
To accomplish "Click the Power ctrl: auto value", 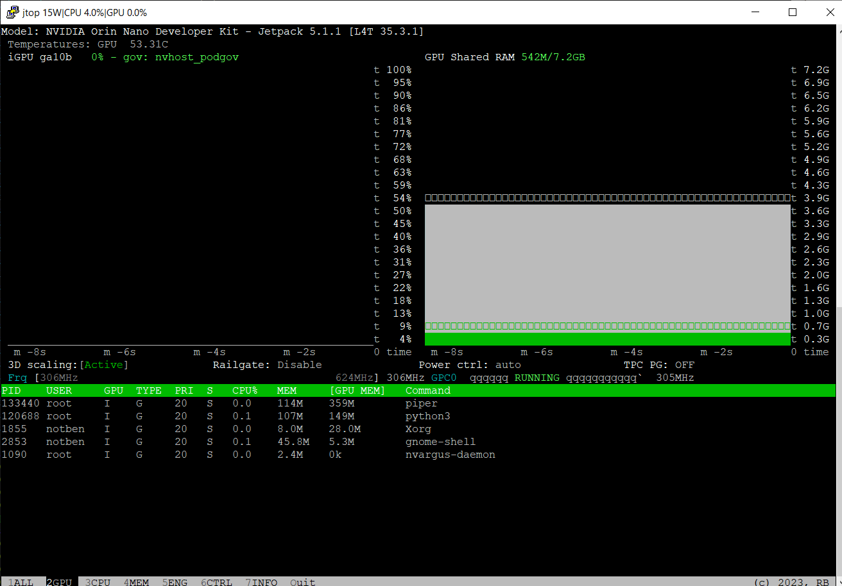I will pos(508,365).
